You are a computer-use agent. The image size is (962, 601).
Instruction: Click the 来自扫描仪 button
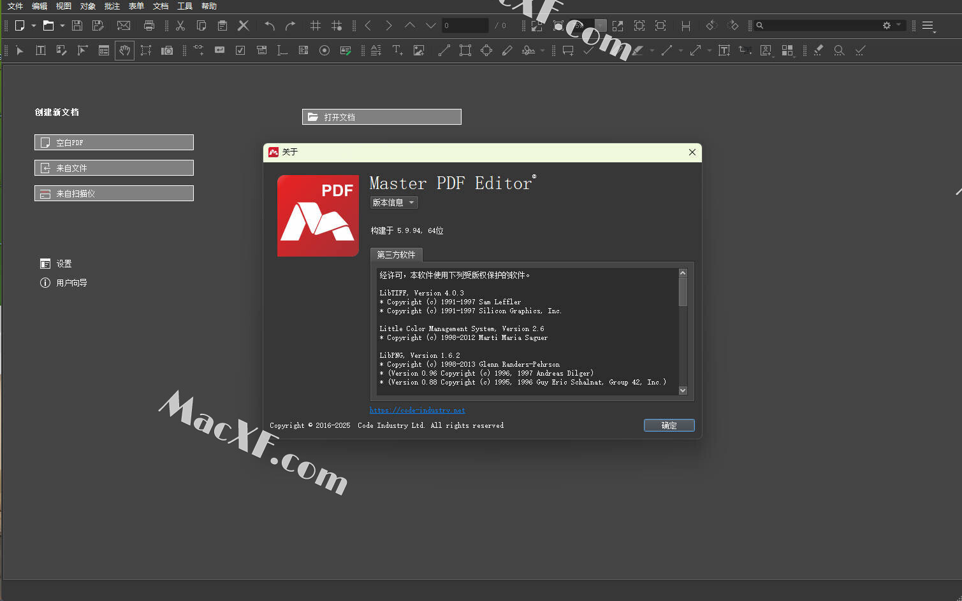tap(114, 194)
